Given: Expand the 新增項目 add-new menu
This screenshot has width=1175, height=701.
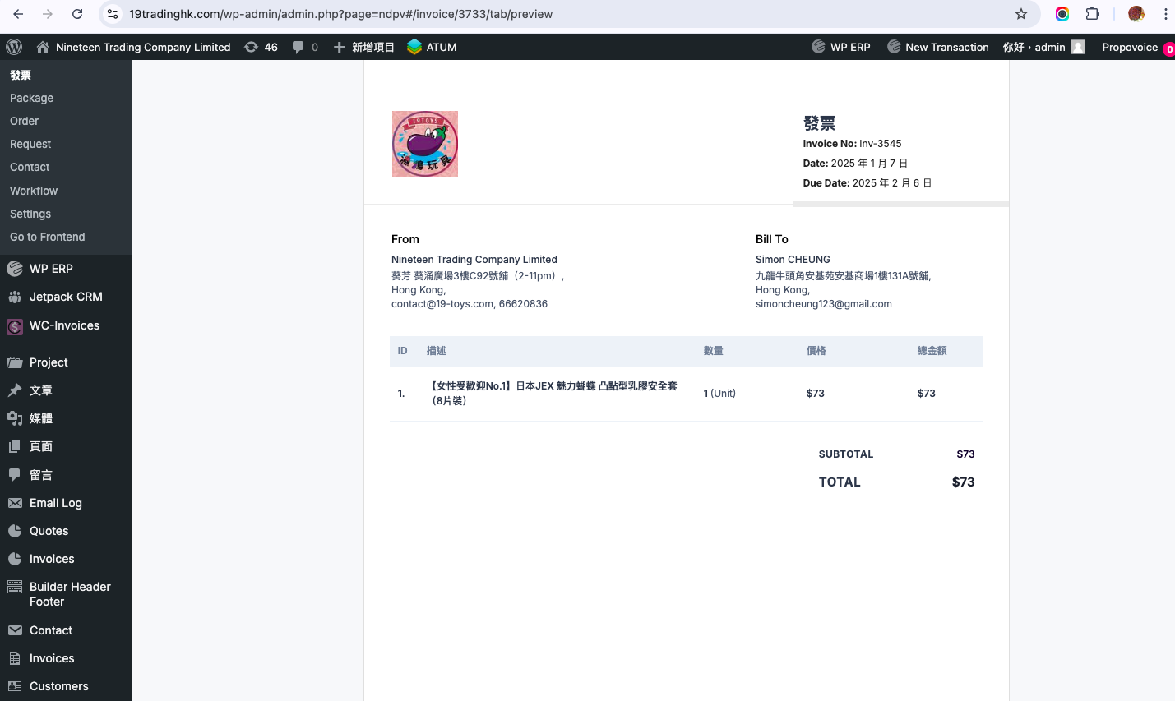Looking at the screenshot, I should pos(364,47).
